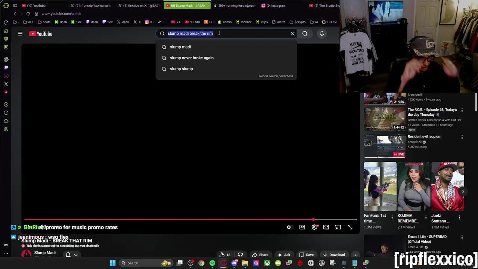Click the Ask button
The width and height of the screenshot is (478, 269).
(283, 255)
